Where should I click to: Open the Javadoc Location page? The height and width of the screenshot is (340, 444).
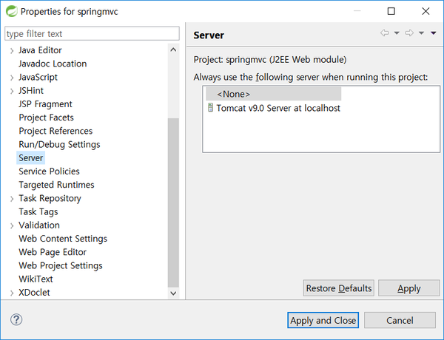coord(53,64)
